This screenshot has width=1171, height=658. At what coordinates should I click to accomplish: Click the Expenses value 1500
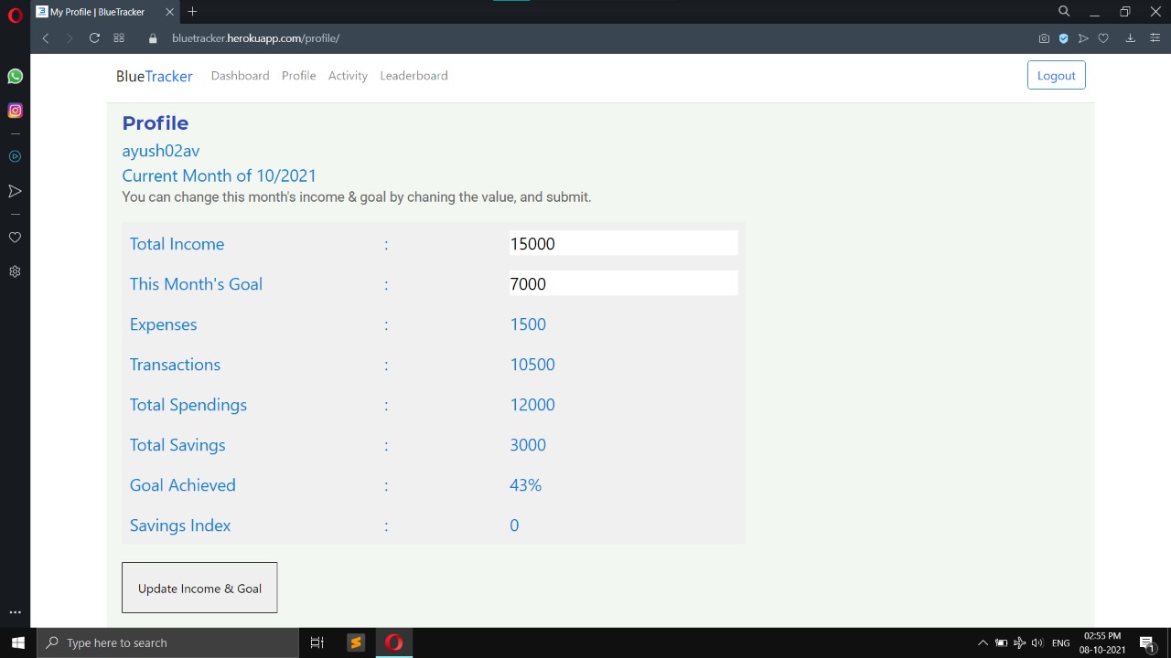point(528,324)
